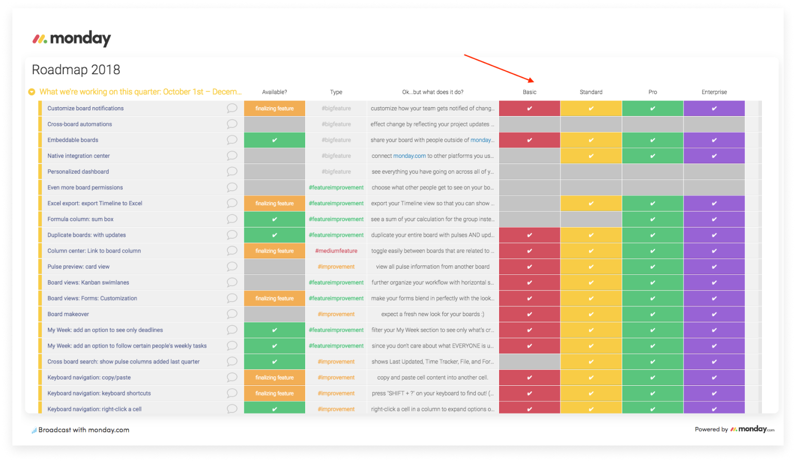Screen dimensions: 796x462
Task: Open comments for Pulse preview: card view
Action: coord(232,267)
